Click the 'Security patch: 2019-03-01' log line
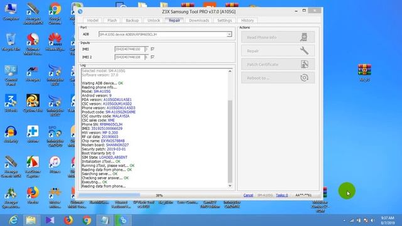 tap(104, 149)
